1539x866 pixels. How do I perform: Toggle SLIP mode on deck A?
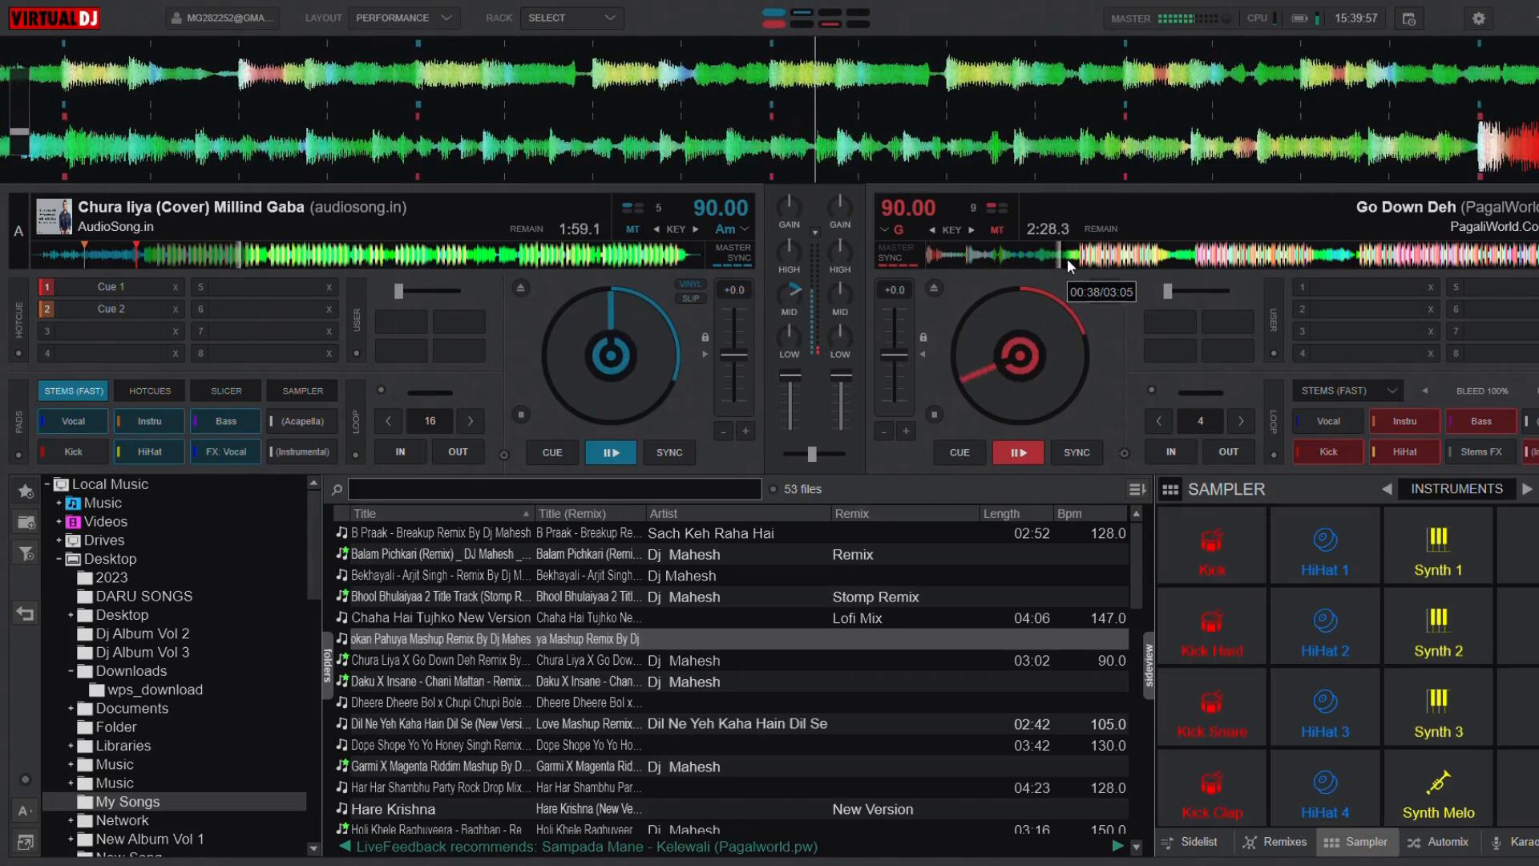click(x=690, y=298)
